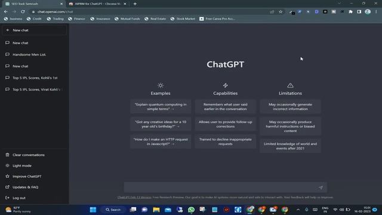
Task: Click the trash icon for Clear conversations
Action: pyautogui.click(x=7, y=155)
